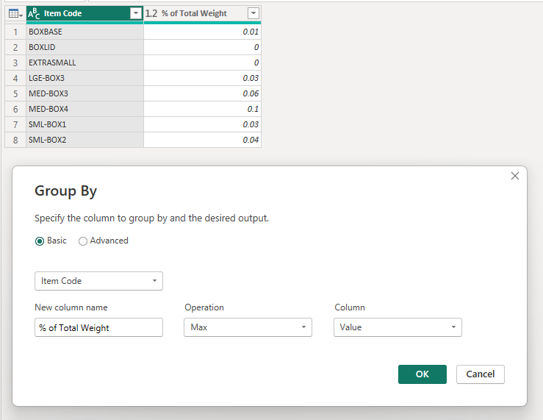Screen dimensions: 543x420
Task: Select the BOXBASE cell
Action: click(x=84, y=32)
